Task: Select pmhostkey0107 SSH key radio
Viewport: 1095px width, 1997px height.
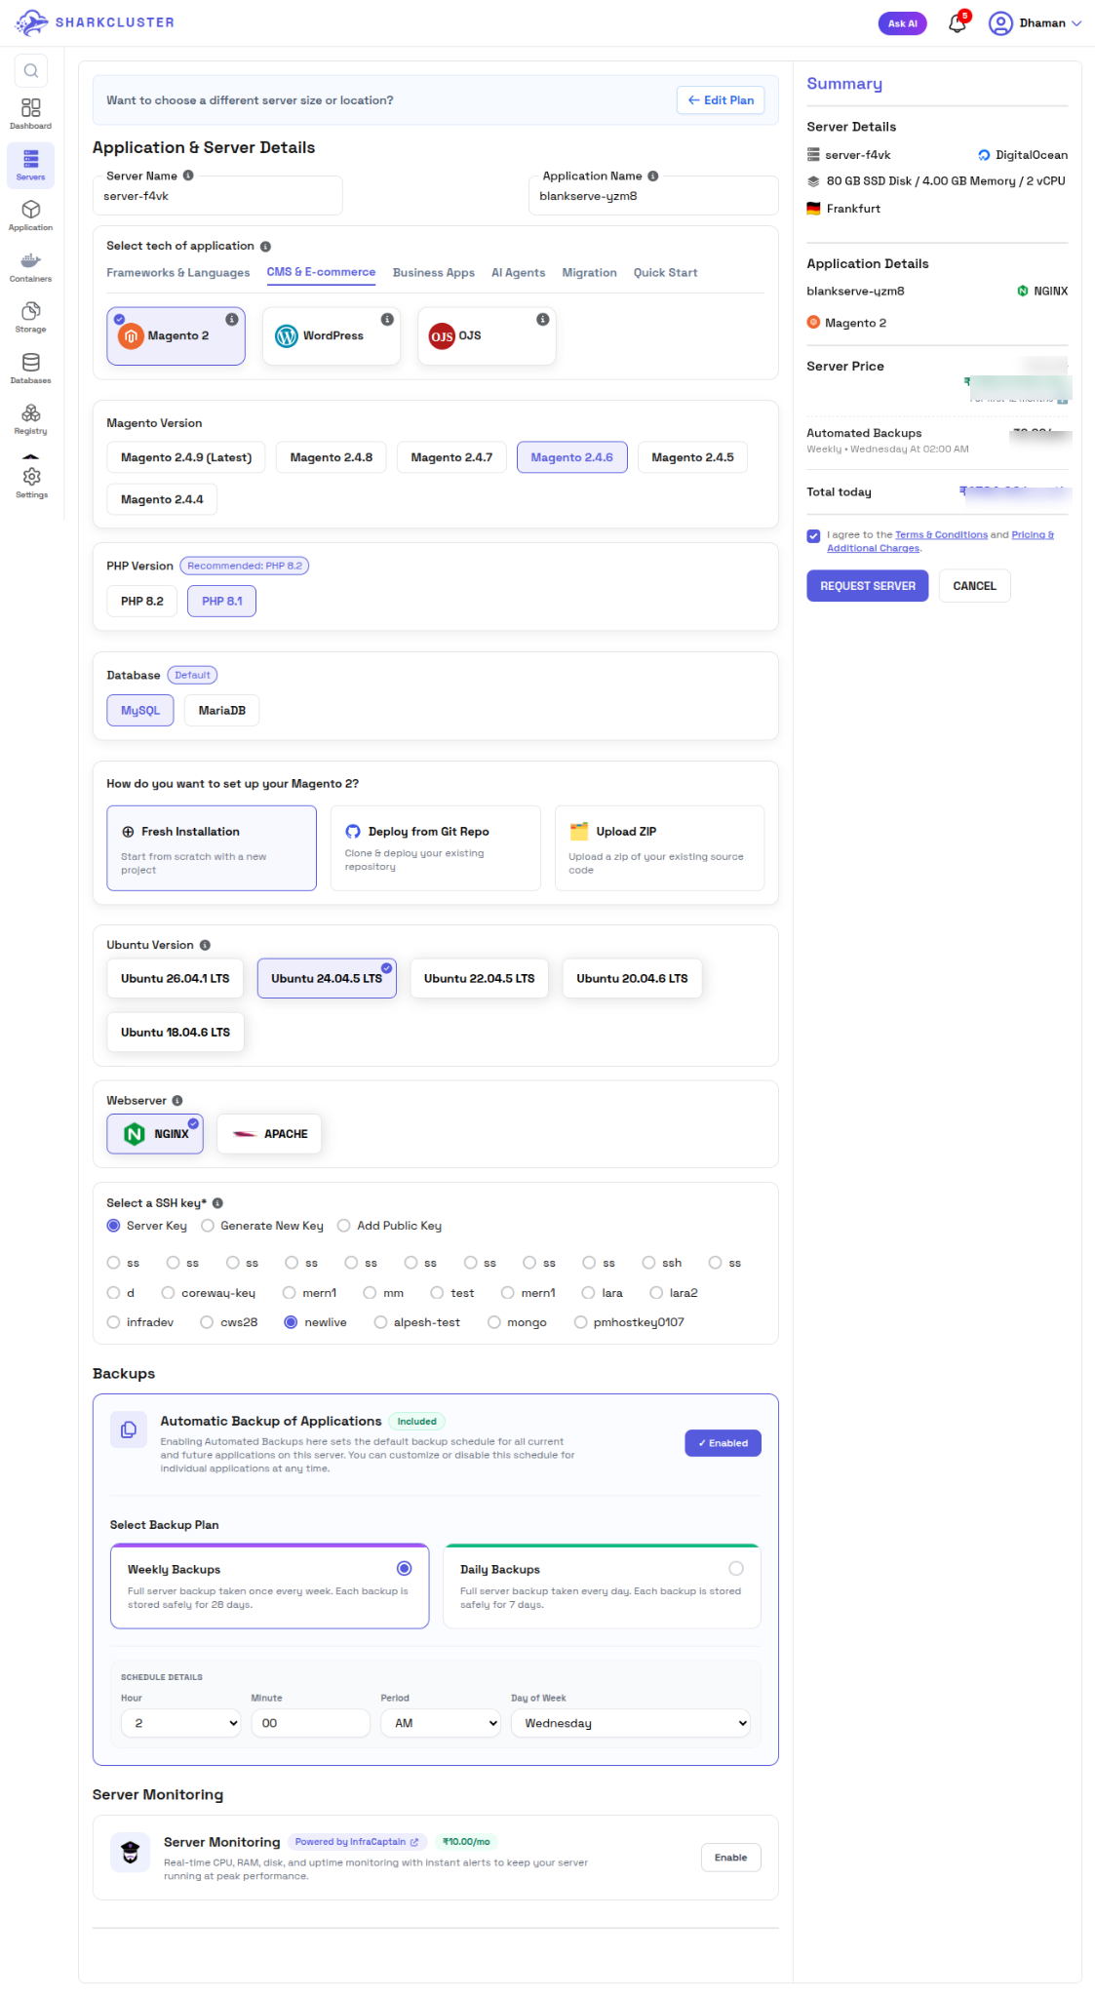Action: [x=581, y=1322]
